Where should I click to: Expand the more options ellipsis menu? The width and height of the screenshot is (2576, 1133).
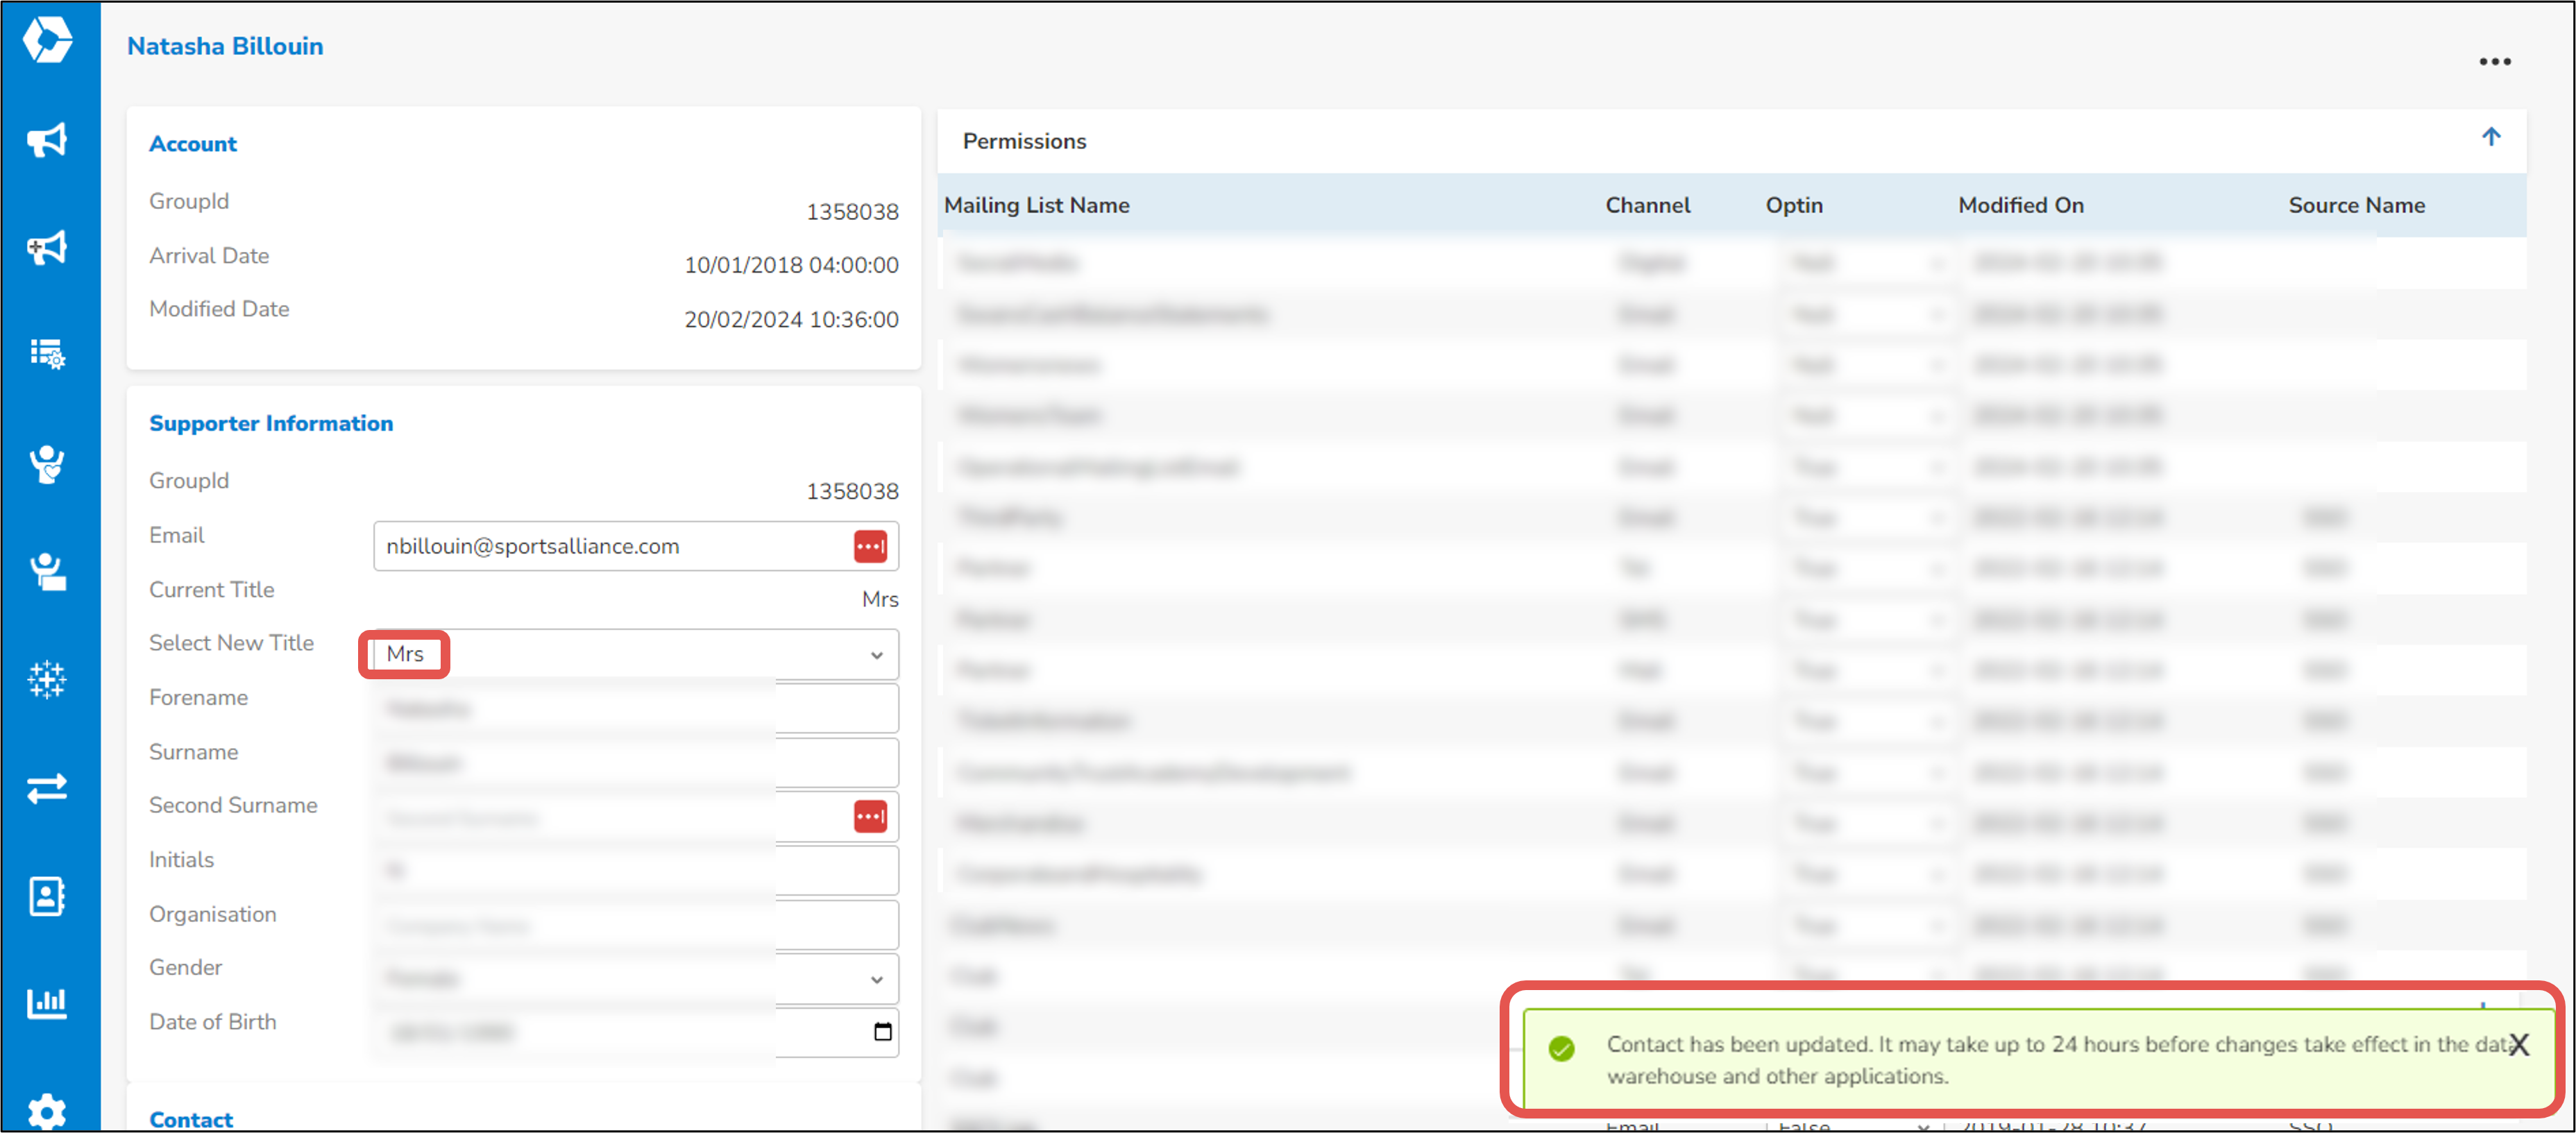[x=2495, y=61]
